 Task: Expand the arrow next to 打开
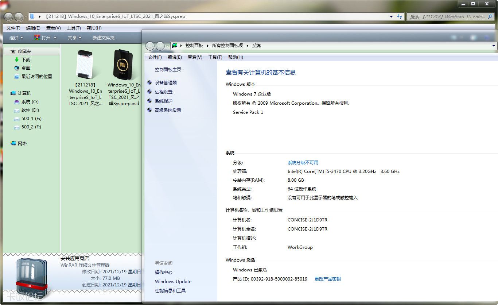tap(55, 38)
